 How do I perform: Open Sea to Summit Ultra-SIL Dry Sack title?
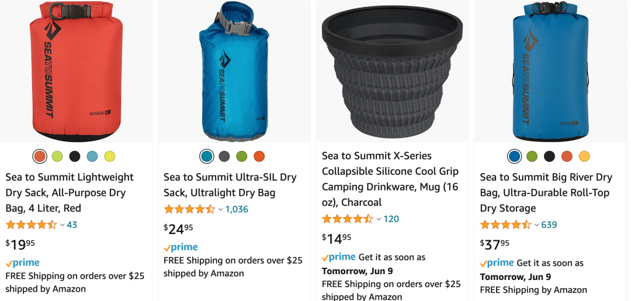[x=230, y=185]
